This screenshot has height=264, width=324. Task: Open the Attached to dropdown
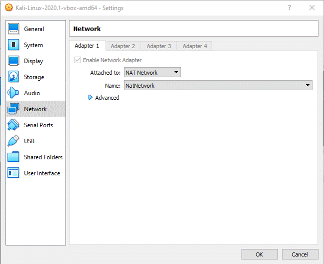152,73
